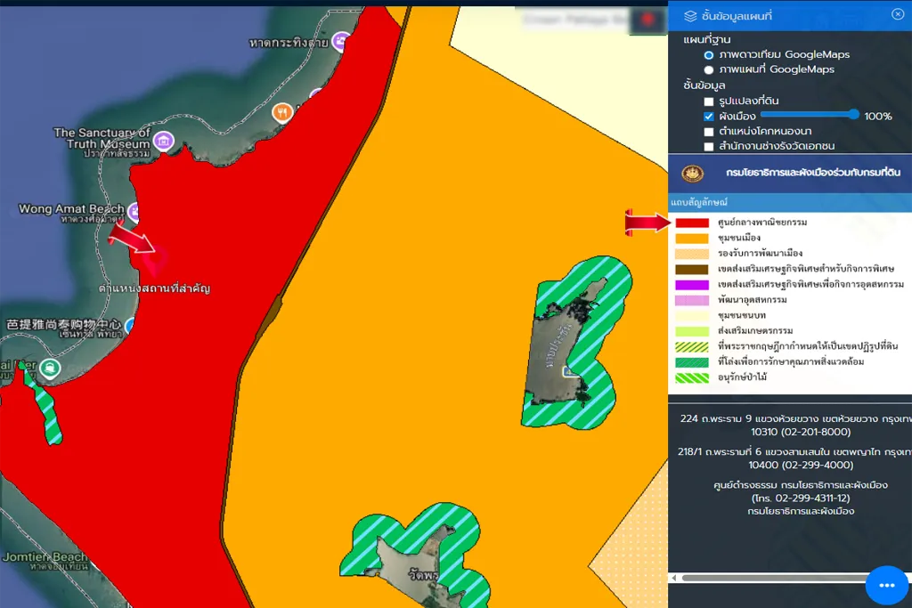
Task: Click the department emblem logo in legend header
Action: pyautogui.click(x=692, y=174)
